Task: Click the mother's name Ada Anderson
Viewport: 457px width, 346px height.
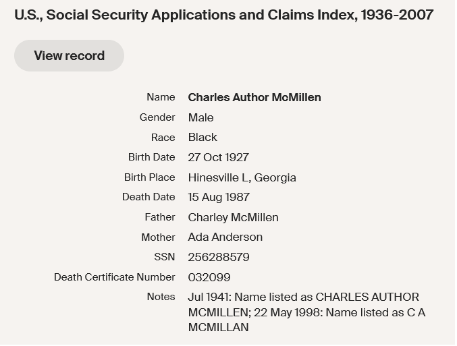Action: (225, 237)
